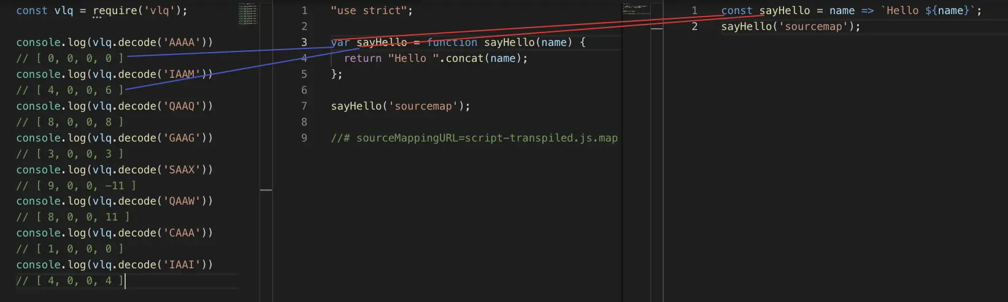Place cursor on vlq.decode('SAAX') line
Viewport: 1008px width, 302px height.
[x=115, y=170]
